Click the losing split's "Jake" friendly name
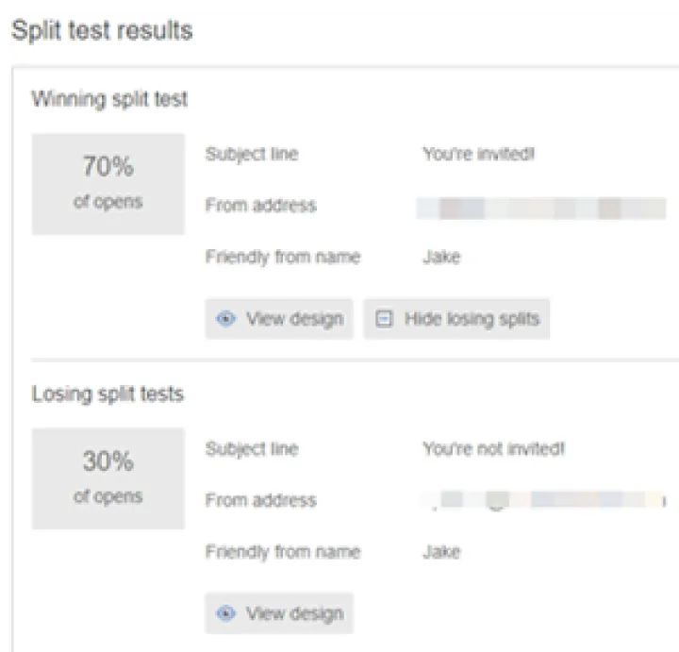The image size is (679, 652). 441,551
